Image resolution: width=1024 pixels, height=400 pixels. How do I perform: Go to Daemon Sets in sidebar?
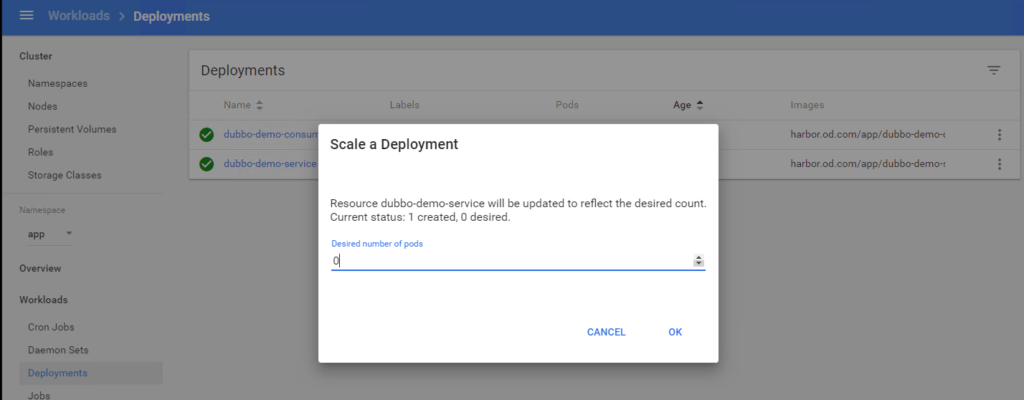pos(58,350)
